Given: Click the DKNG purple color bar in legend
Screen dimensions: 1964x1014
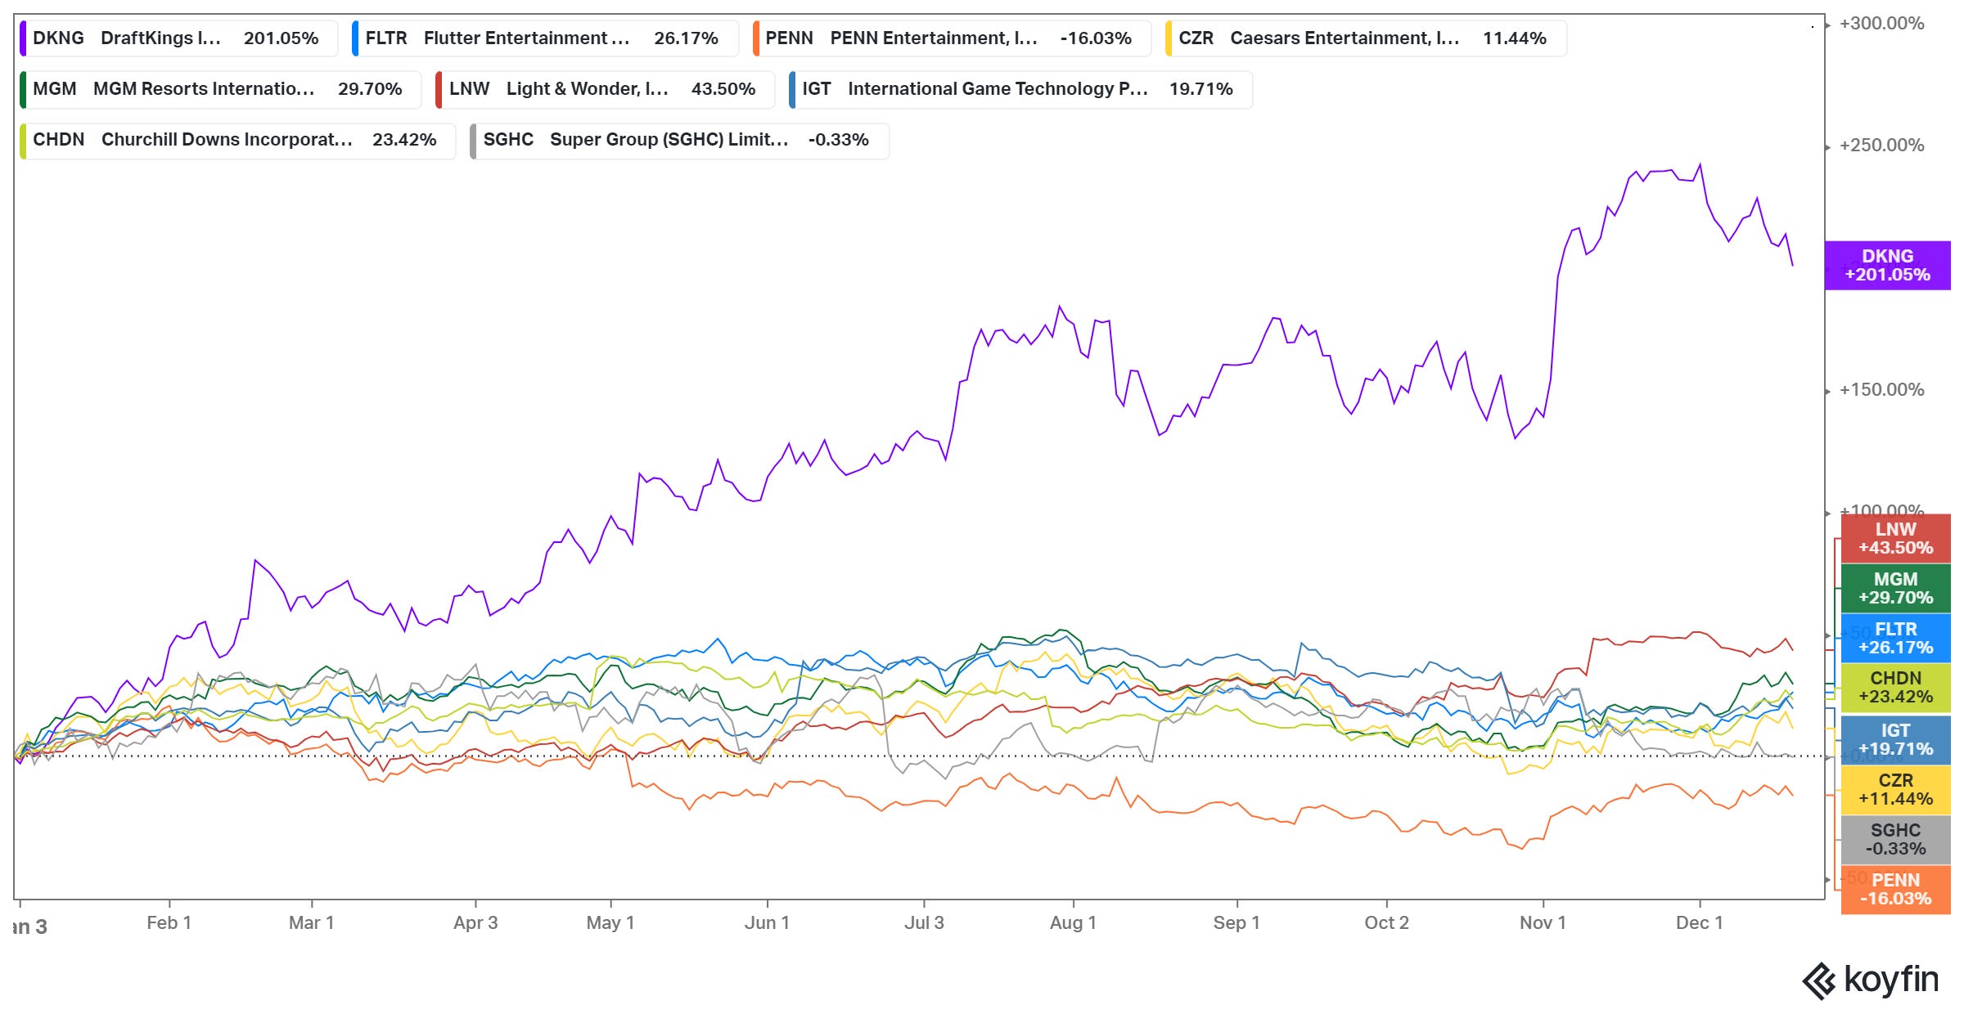Looking at the screenshot, I should coord(23,38).
